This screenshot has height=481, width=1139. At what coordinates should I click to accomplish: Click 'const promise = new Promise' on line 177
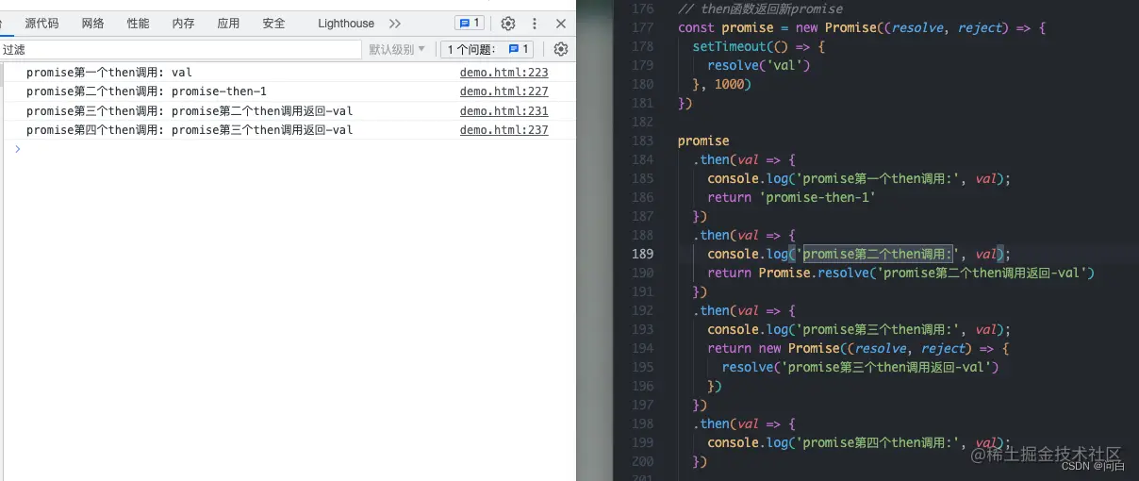[x=777, y=27]
